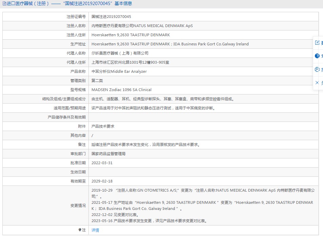Click the empty 生效日期 value cell
The height and width of the screenshot is (238, 323).
point(203,172)
